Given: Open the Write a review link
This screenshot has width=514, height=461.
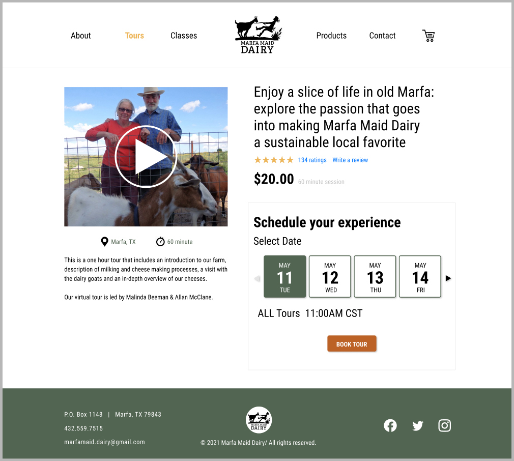Looking at the screenshot, I should [x=350, y=160].
